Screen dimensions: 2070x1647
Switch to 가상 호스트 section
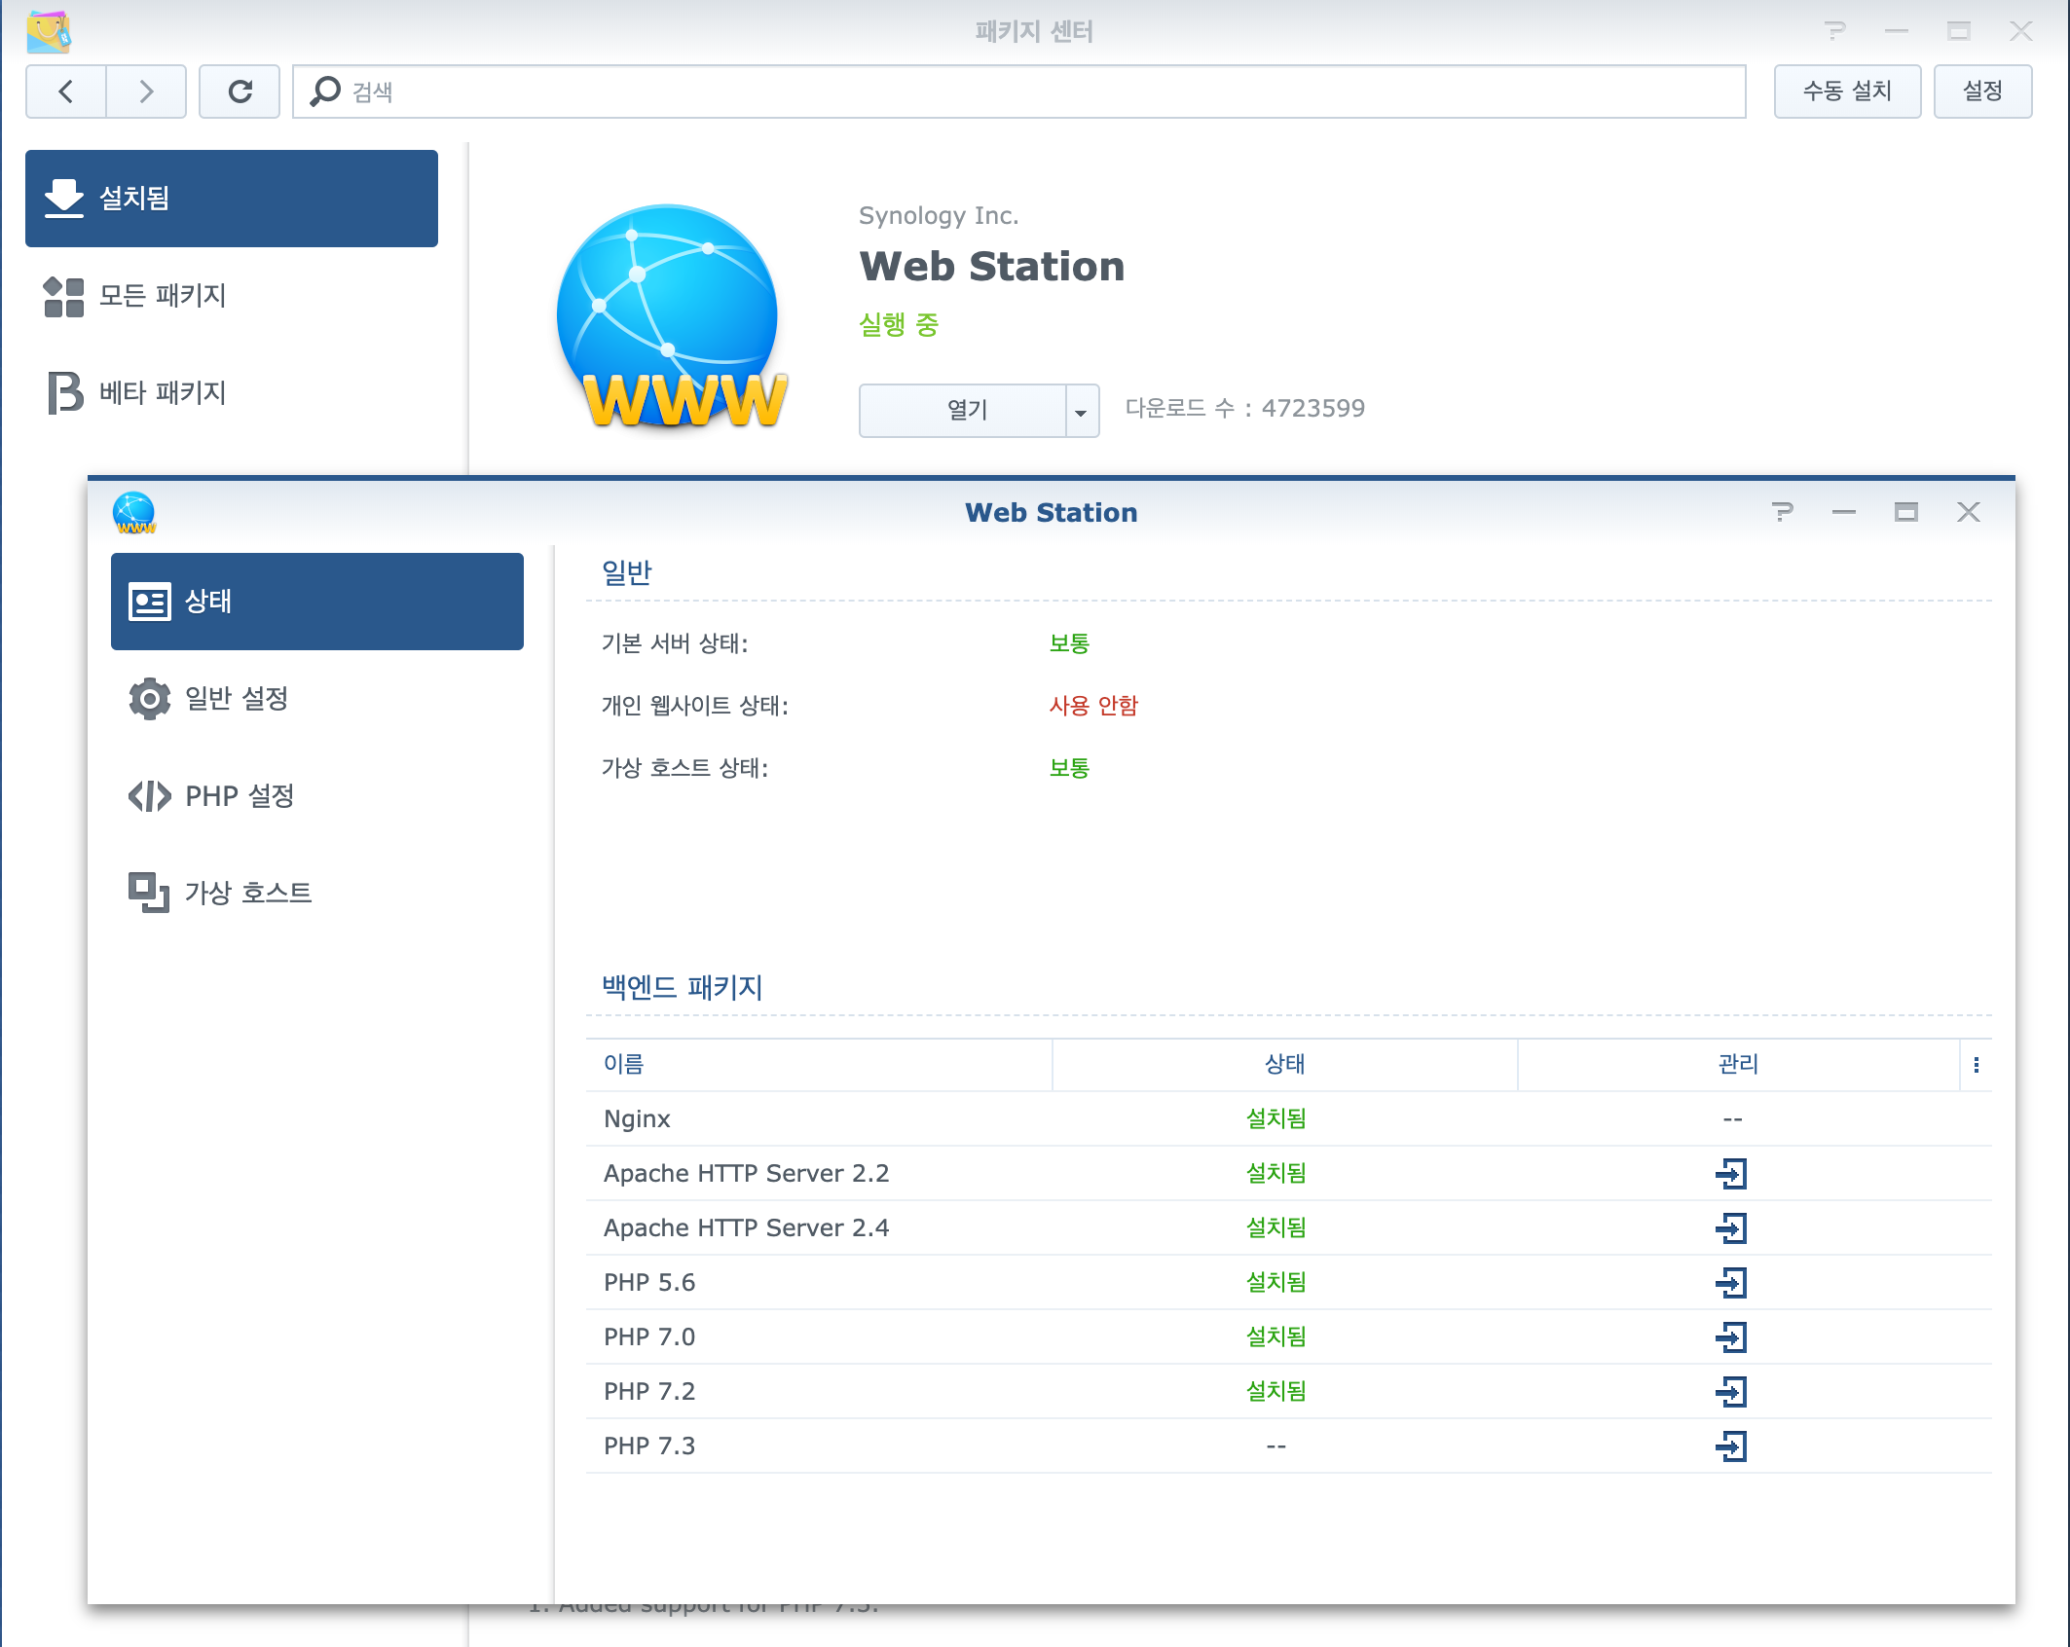coord(247,893)
